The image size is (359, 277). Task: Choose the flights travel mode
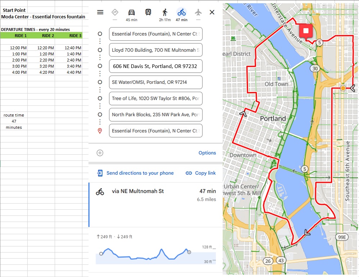pos(198,12)
